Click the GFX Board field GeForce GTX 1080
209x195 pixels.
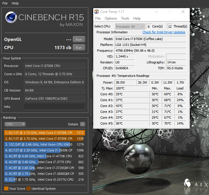pos(54,99)
